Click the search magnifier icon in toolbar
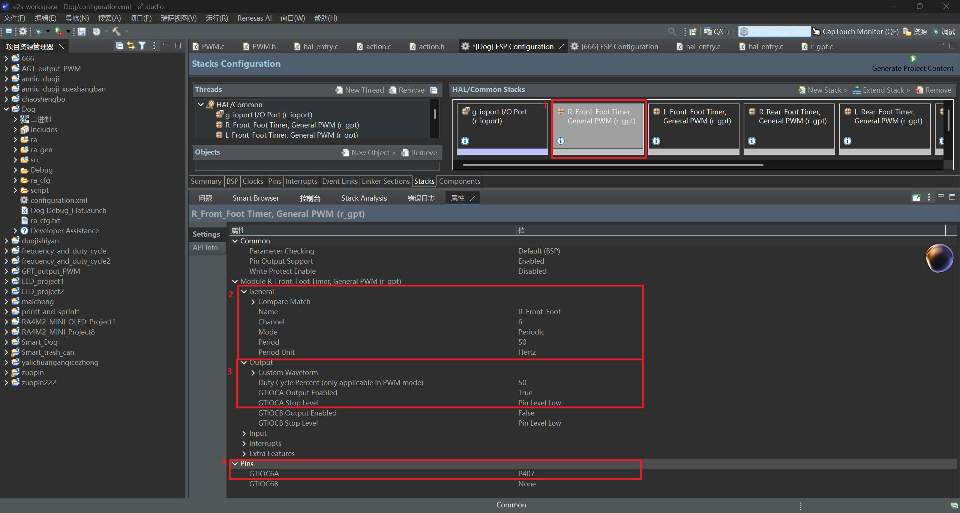Image resolution: width=960 pixels, height=513 pixels. click(672, 31)
